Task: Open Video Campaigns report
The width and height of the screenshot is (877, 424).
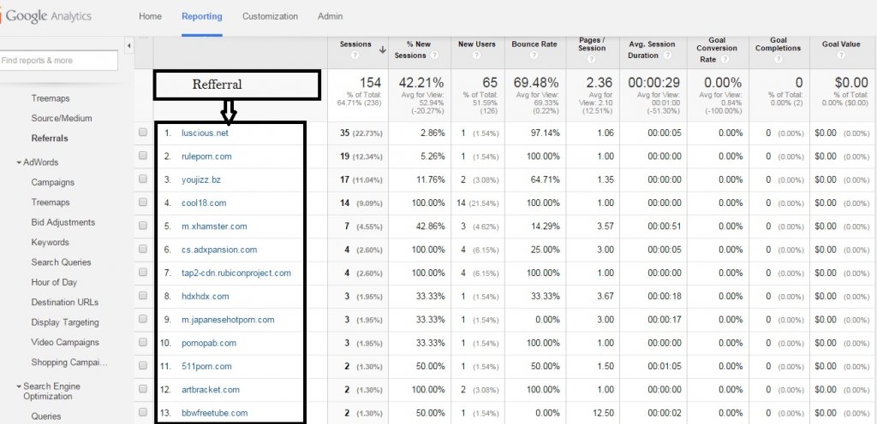Action: (65, 342)
